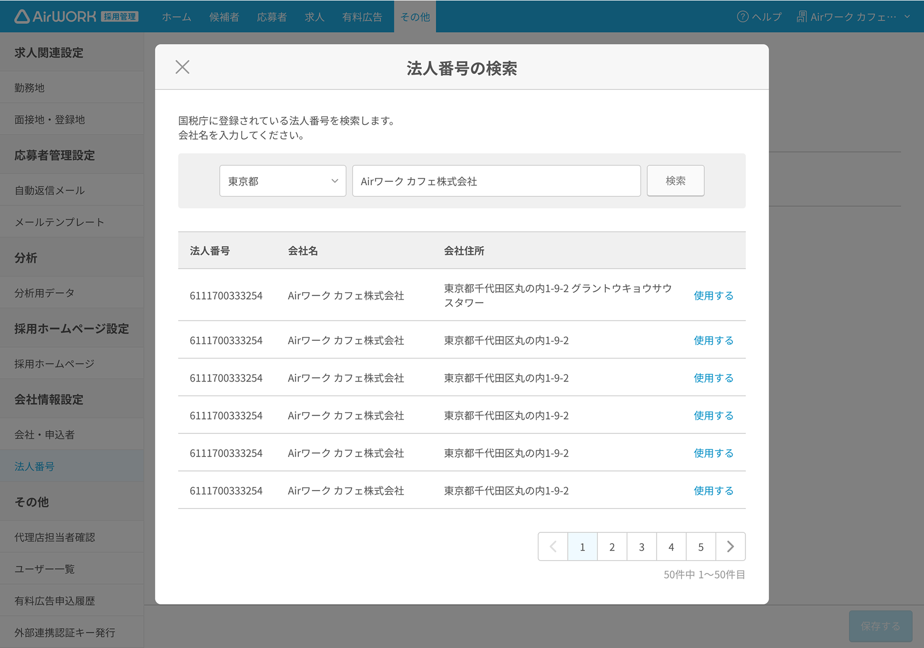Select page 1 in pagination
The image size is (924, 648).
pyautogui.click(x=582, y=546)
